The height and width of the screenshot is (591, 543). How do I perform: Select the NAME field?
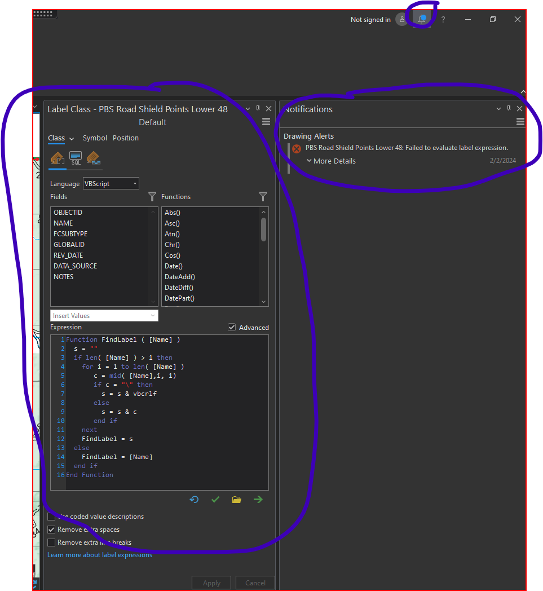(63, 223)
